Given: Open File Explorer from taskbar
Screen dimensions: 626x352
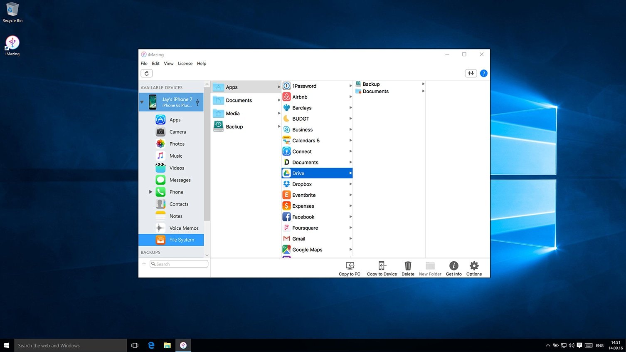Looking at the screenshot, I should [167, 345].
